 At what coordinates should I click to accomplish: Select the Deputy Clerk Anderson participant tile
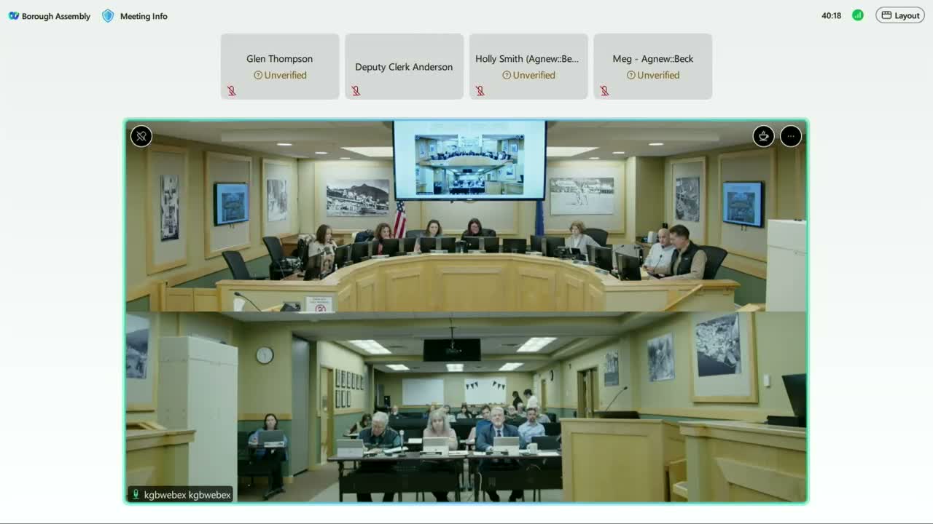coord(404,66)
